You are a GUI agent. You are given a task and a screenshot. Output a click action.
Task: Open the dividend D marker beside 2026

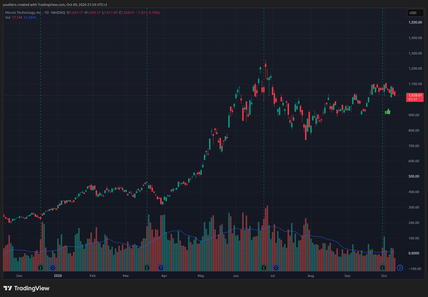coord(53,268)
